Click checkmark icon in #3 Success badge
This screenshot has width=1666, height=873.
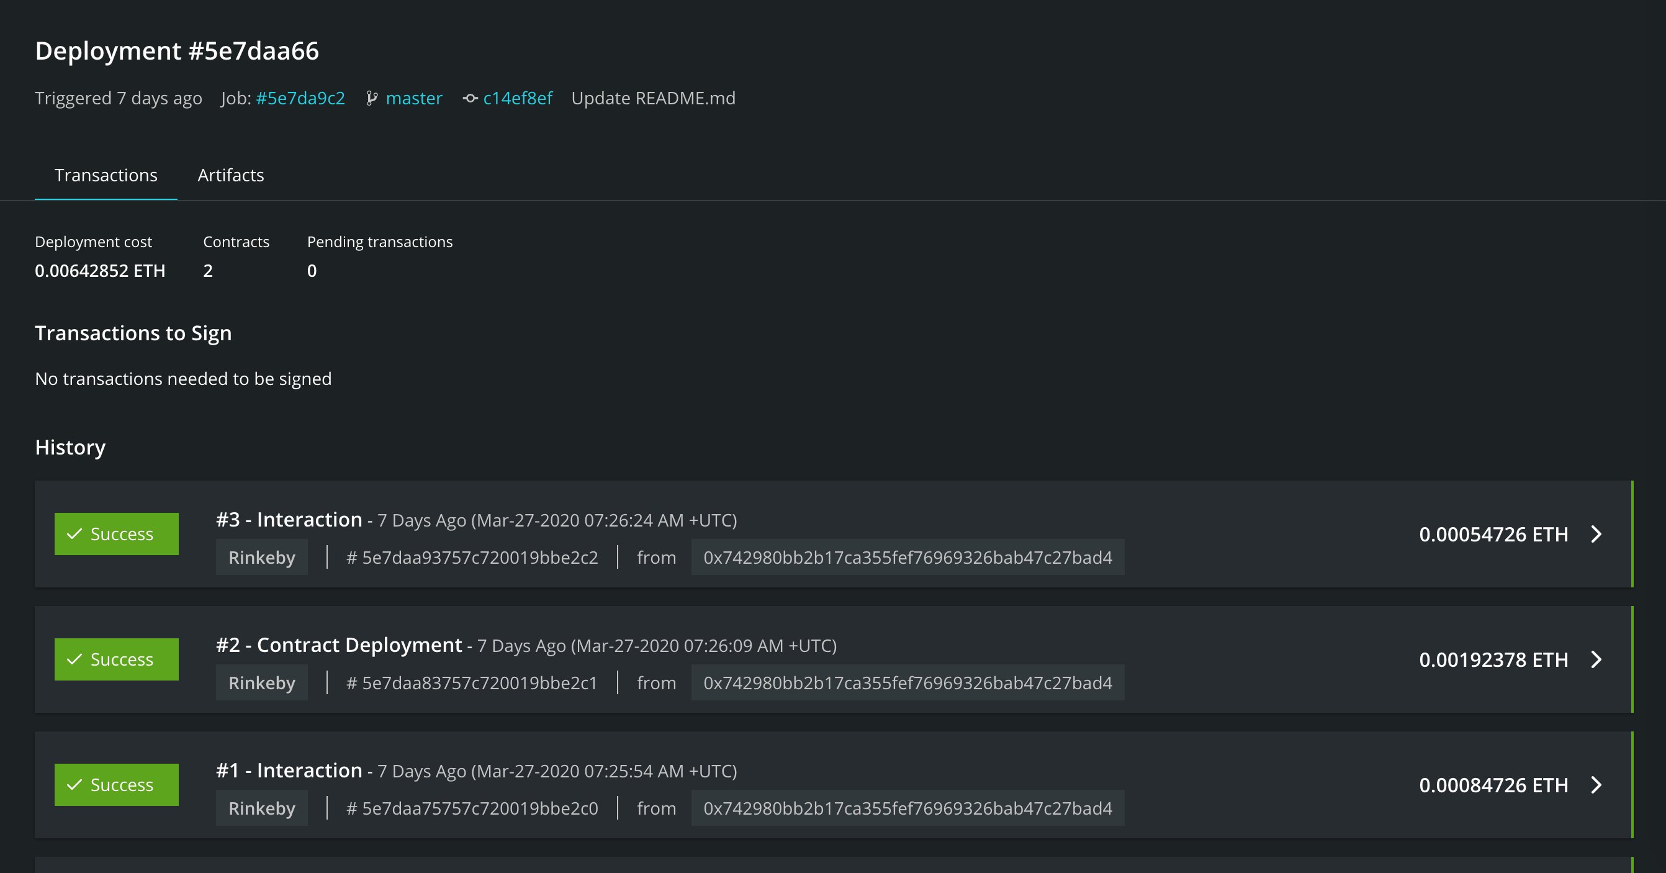(x=74, y=534)
